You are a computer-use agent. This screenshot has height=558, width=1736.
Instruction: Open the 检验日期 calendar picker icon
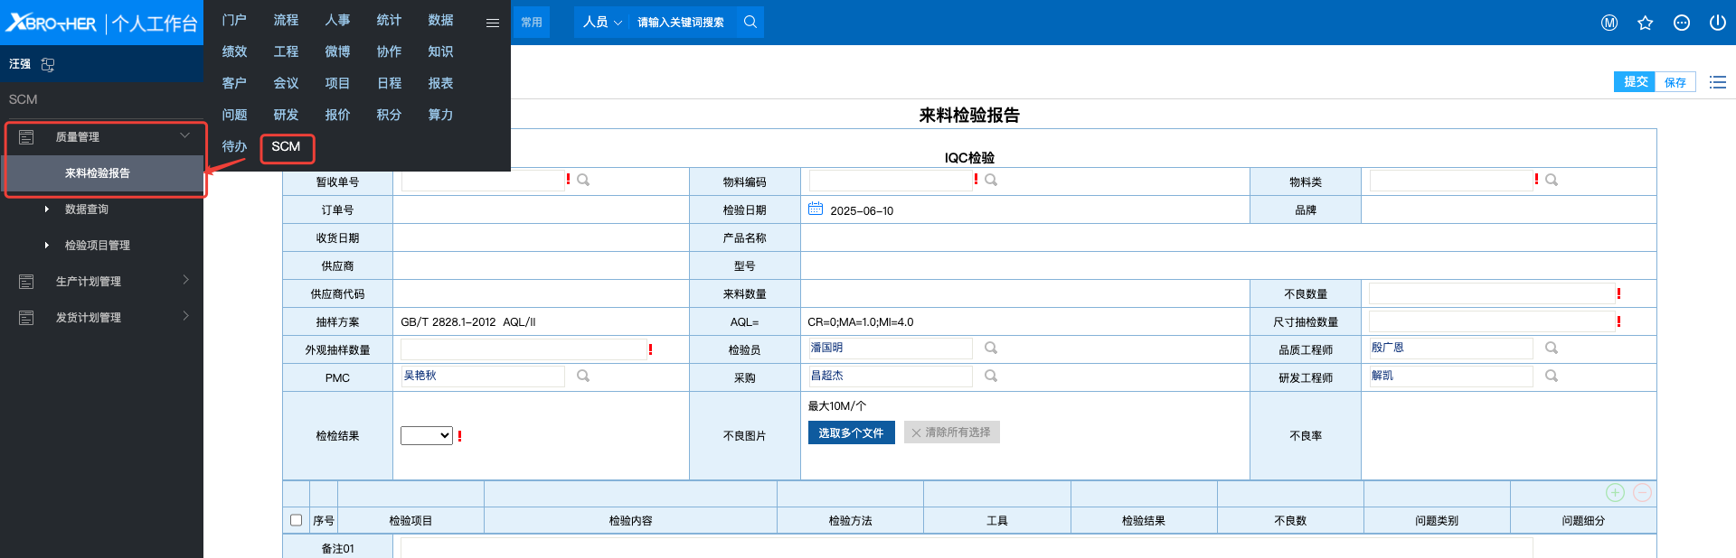(815, 209)
